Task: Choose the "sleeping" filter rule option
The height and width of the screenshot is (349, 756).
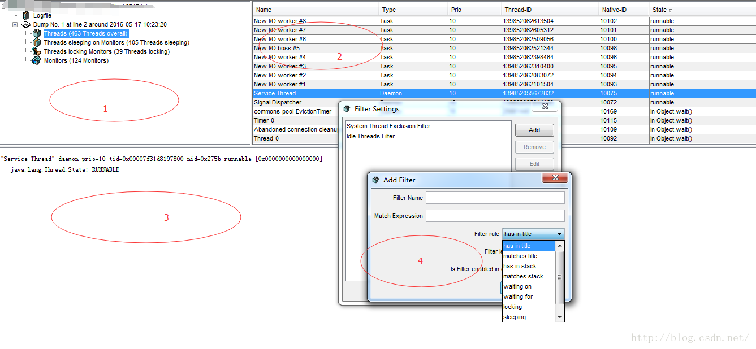Action: 515,317
